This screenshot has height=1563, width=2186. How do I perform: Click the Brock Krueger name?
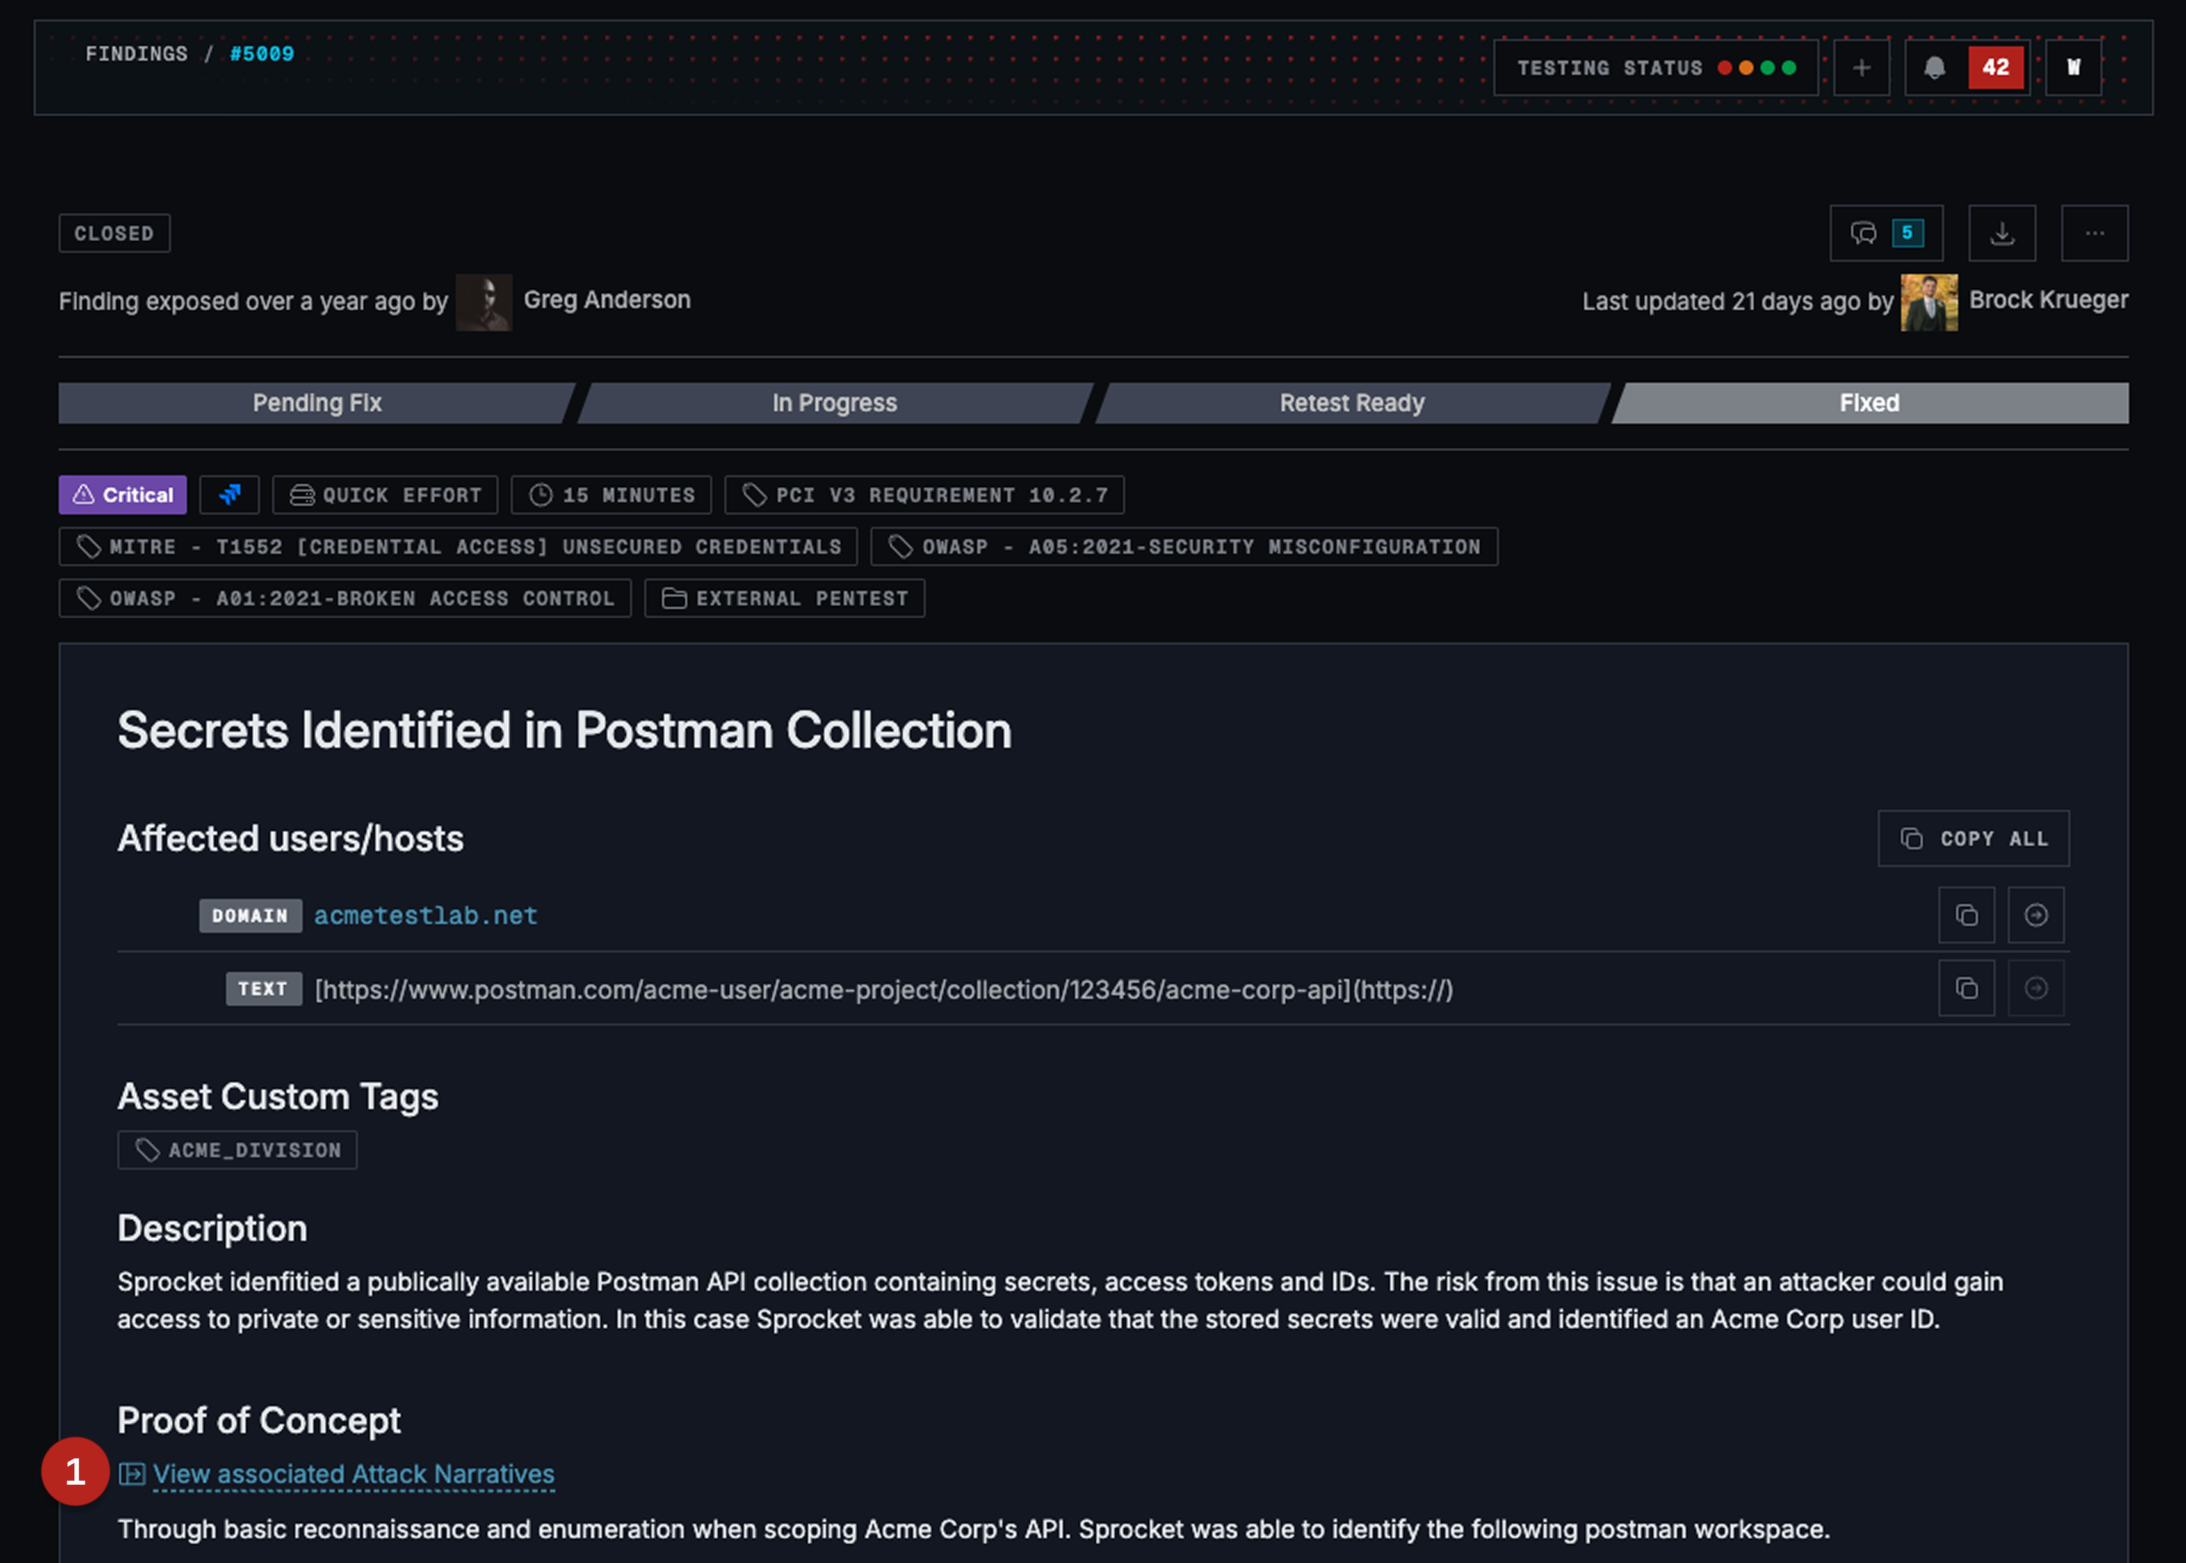click(x=2048, y=300)
